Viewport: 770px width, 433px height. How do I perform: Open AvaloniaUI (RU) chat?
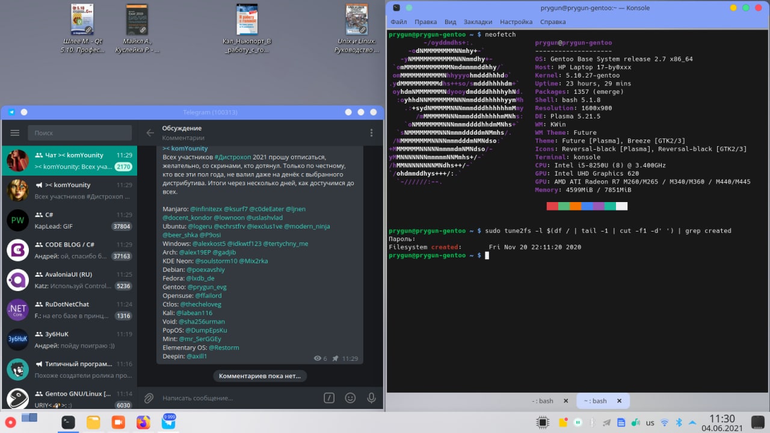click(69, 280)
